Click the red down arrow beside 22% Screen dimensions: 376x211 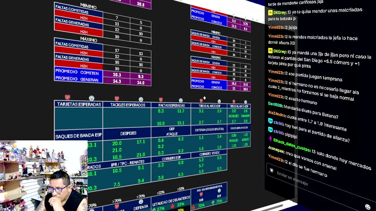click(x=172, y=206)
